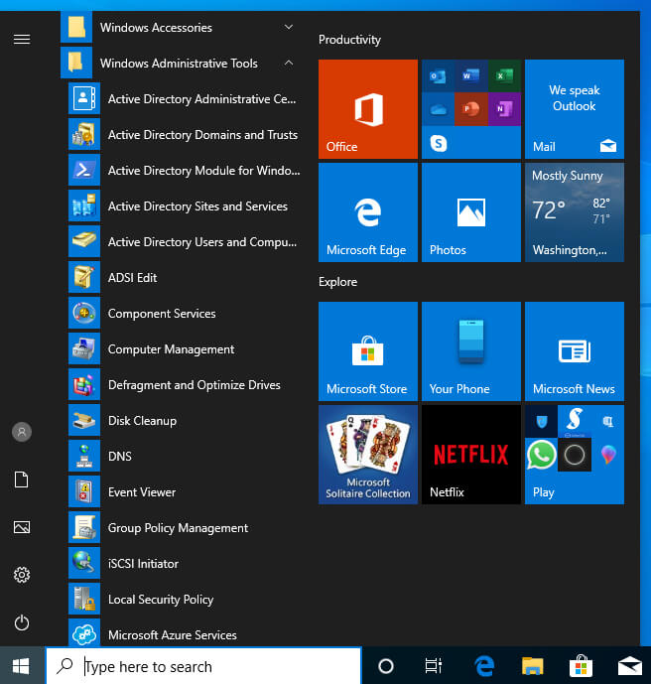Open Settings gear in Start sidebar

[22, 575]
